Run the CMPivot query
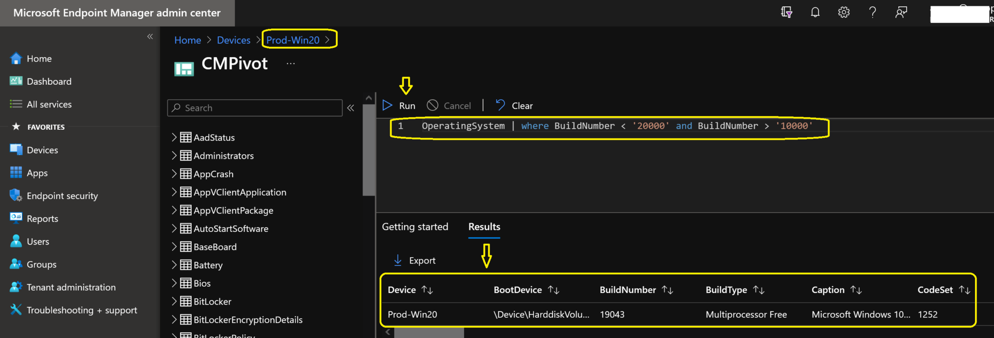Image resolution: width=994 pixels, height=338 pixels. [x=399, y=106]
